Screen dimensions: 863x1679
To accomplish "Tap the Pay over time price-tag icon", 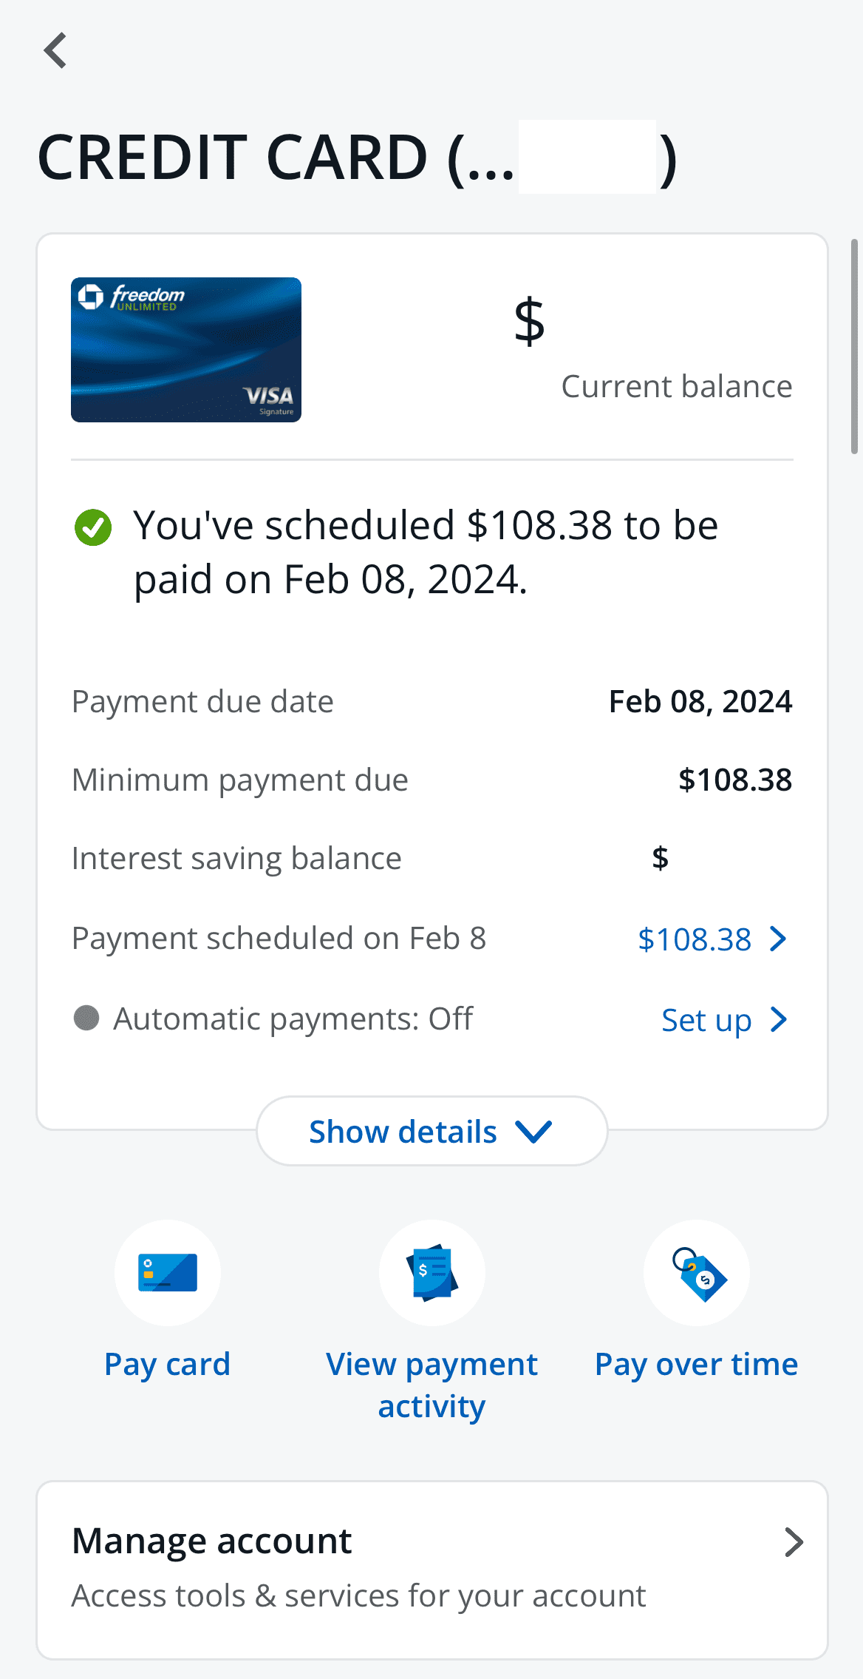I will point(695,1272).
